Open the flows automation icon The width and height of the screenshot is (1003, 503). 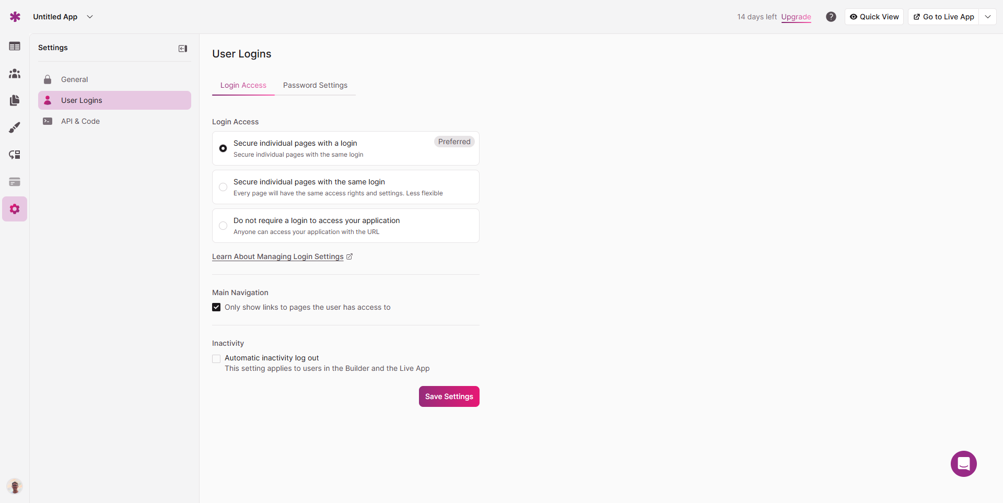tap(15, 155)
